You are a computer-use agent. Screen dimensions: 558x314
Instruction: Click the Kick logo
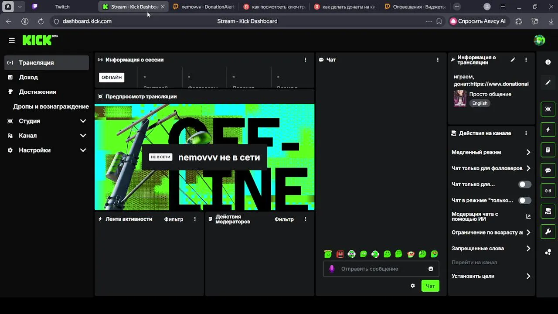pyautogui.click(x=40, y=40)
